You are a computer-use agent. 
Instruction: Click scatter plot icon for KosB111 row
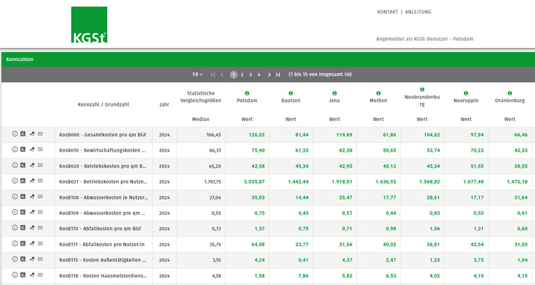point(32,243)
